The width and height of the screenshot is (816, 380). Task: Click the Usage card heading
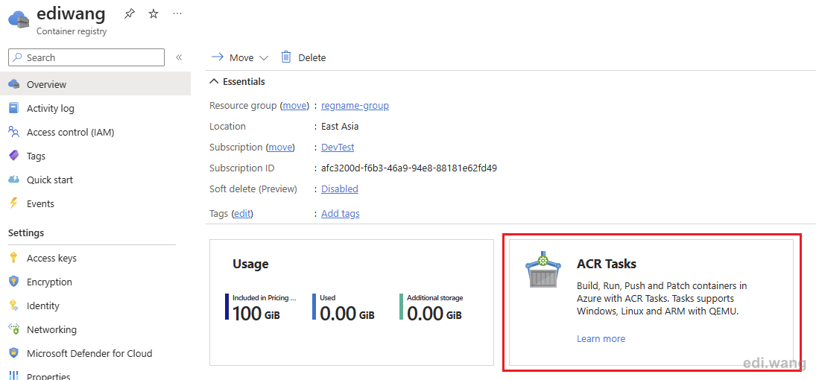pos(250,264)
